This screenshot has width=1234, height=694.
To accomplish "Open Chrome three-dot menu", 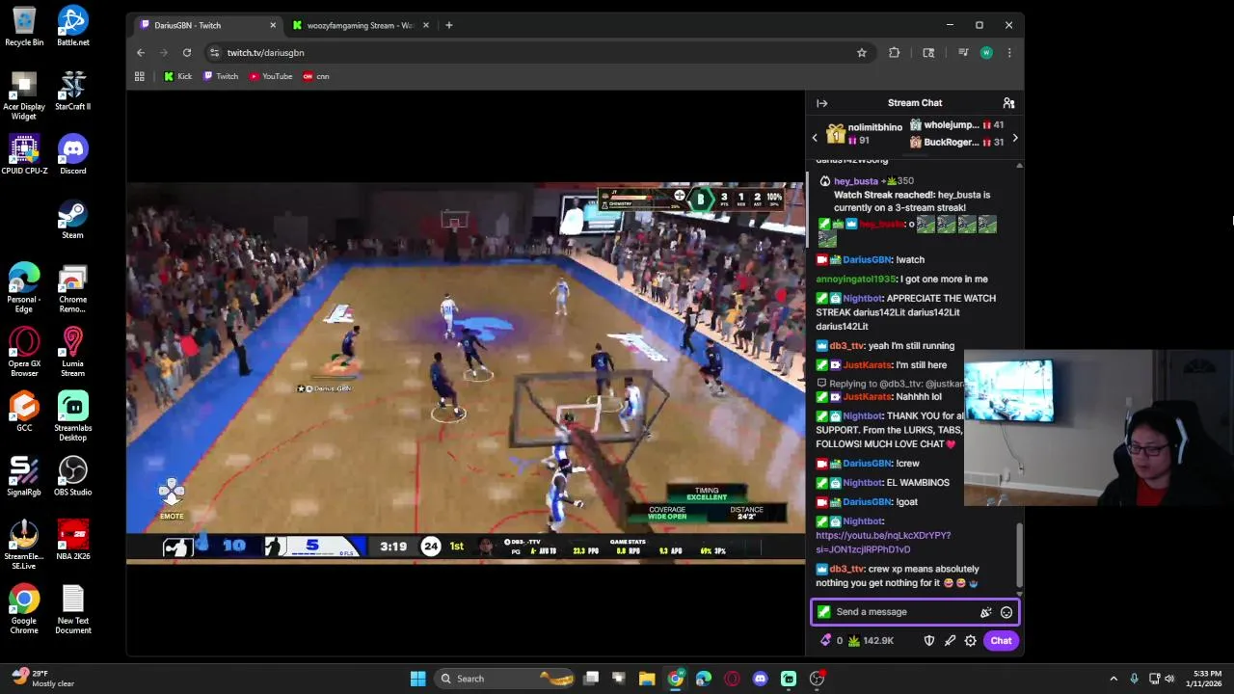I will (x=1009, y=53).
